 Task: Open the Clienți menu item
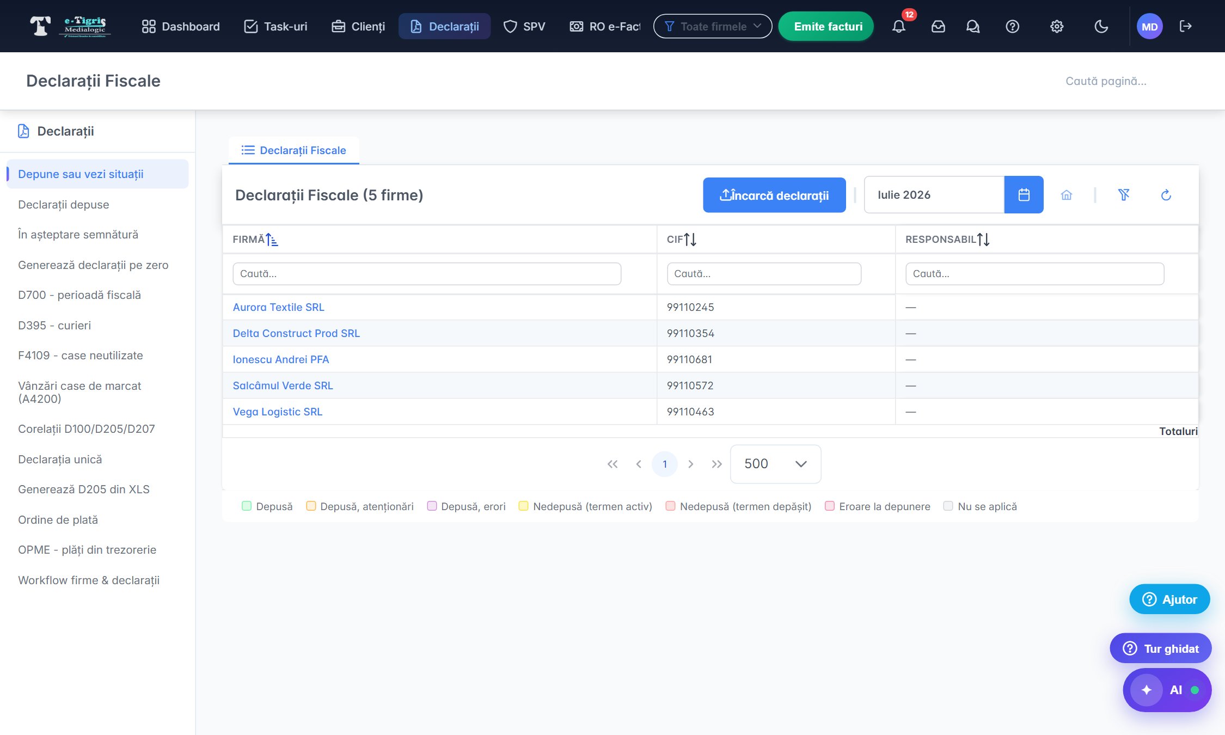358,26
